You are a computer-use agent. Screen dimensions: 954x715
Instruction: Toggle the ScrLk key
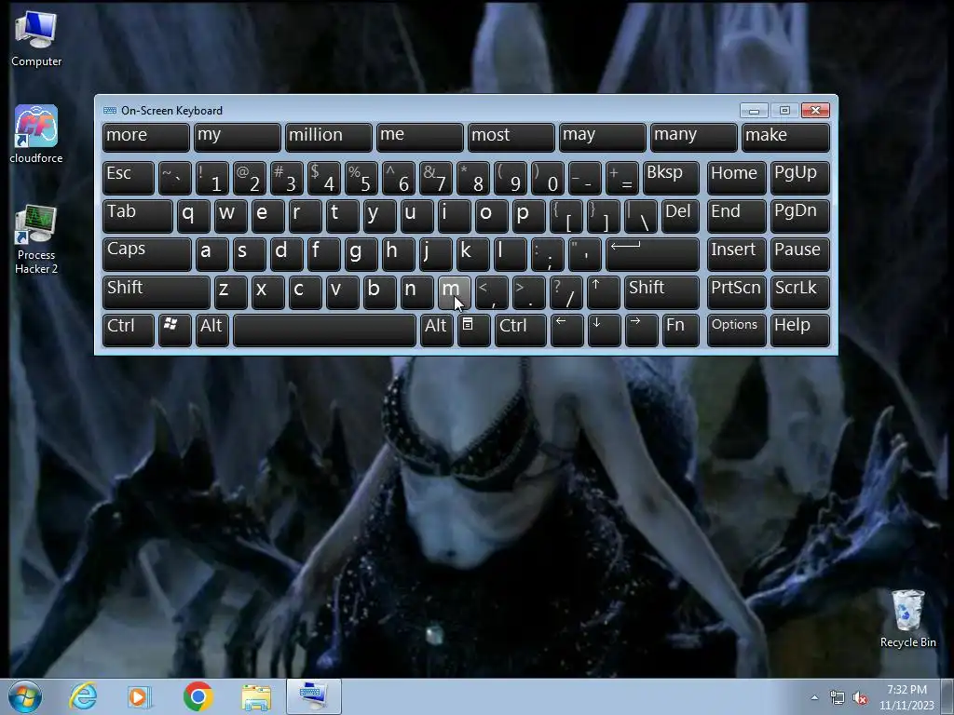(799, 292)
